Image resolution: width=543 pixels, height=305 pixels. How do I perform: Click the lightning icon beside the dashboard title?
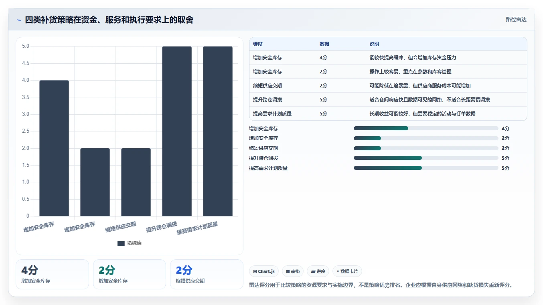pos(19,20)
